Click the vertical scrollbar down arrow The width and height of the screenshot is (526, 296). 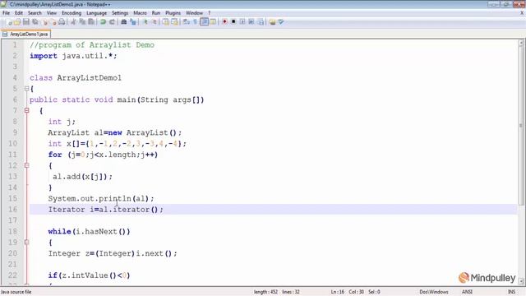click(521, 281)
